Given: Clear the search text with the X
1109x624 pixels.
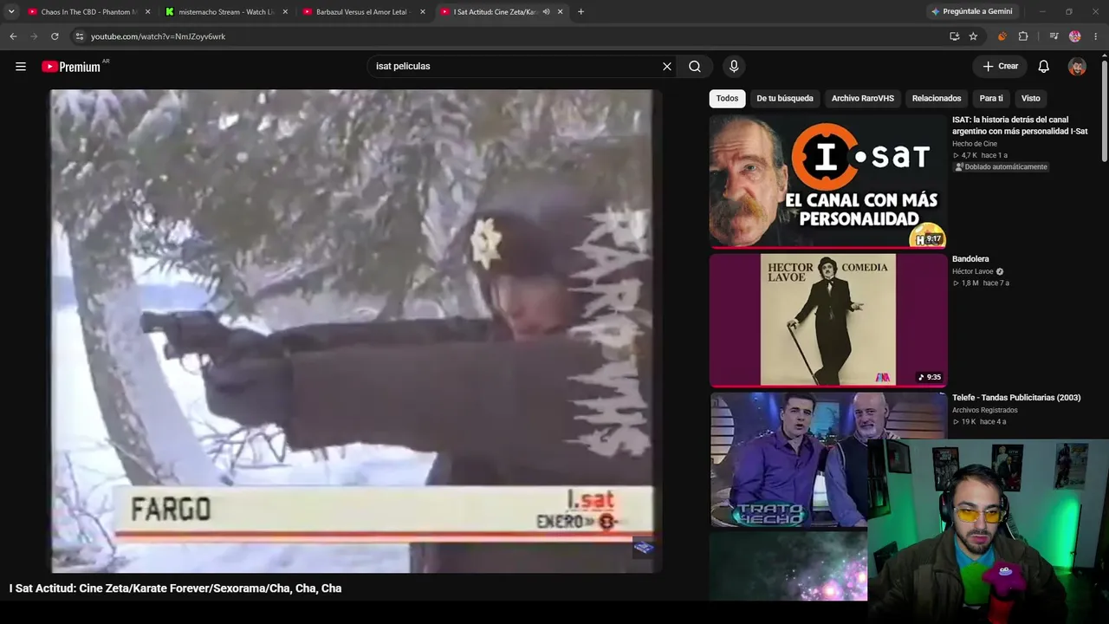Looking at the screenshot, I should click(x=667, y=66).
